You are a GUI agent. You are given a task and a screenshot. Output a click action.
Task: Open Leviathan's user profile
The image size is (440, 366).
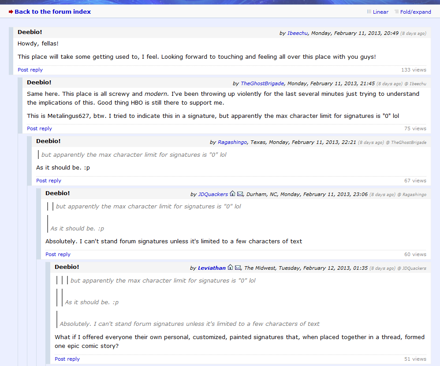pos(212,268)
